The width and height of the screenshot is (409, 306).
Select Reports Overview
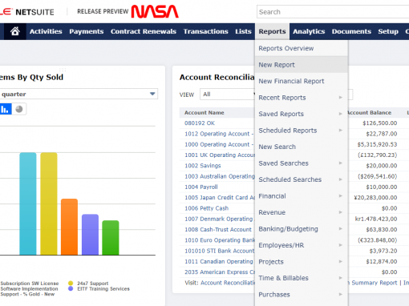click(x=302, y=48)
